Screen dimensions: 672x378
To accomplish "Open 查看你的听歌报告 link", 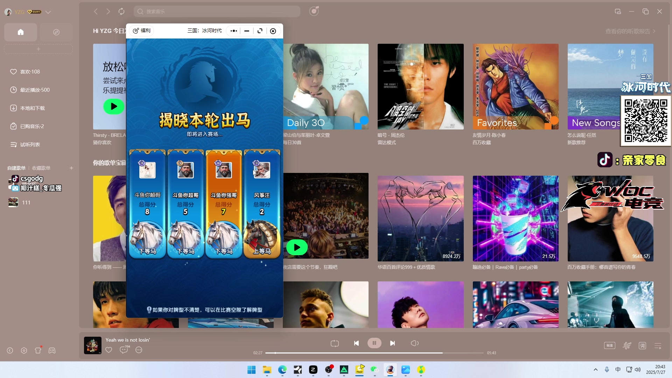I will (630, 31).
